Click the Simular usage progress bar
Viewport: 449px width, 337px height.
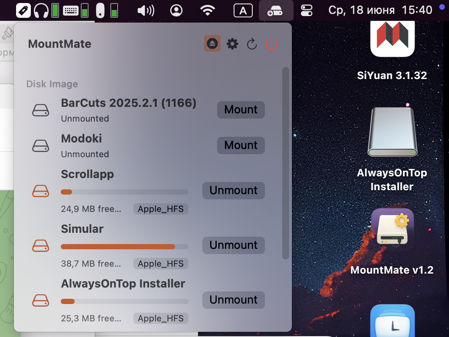[x=125, y=247]
